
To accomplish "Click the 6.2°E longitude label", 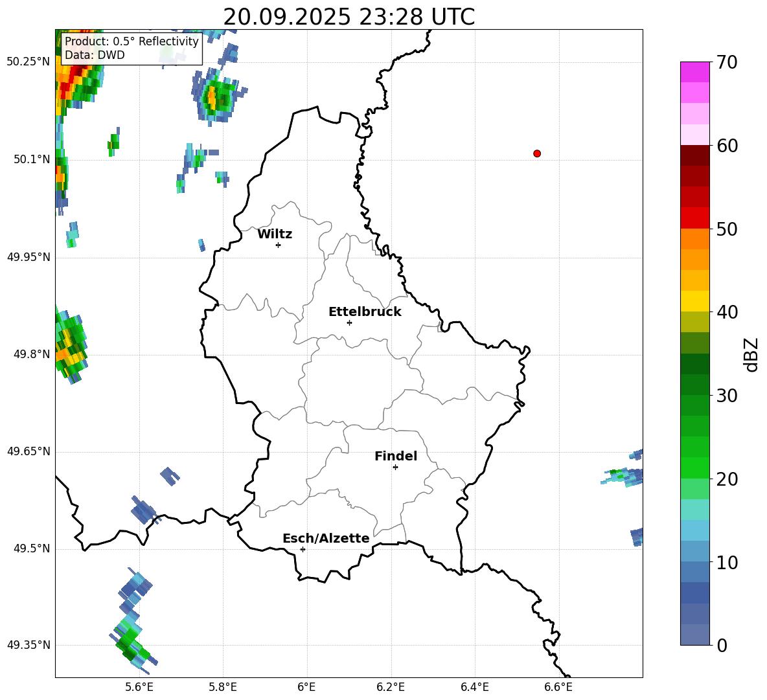I will 391,687.
